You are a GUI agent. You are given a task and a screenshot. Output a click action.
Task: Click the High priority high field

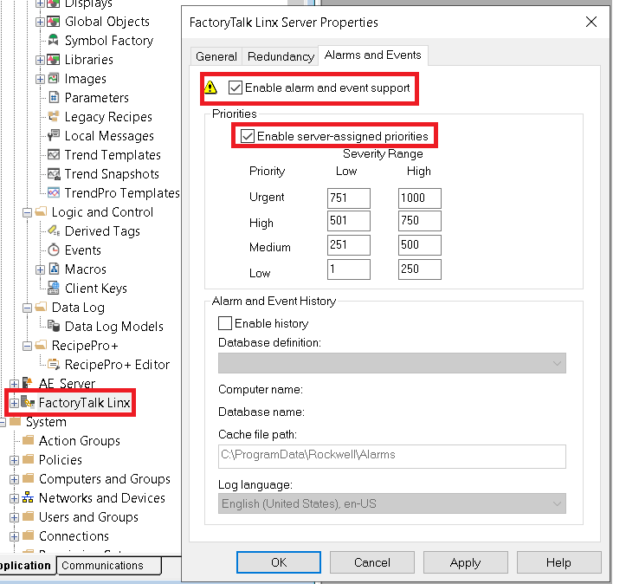pos(420,221)
